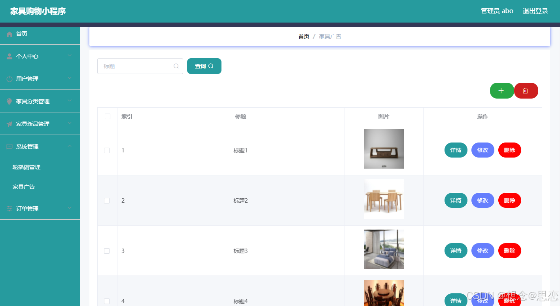This screenshot has height=306, width=560.
Task: Select 个人中心 in the sidebar
Action: point(40,56)
